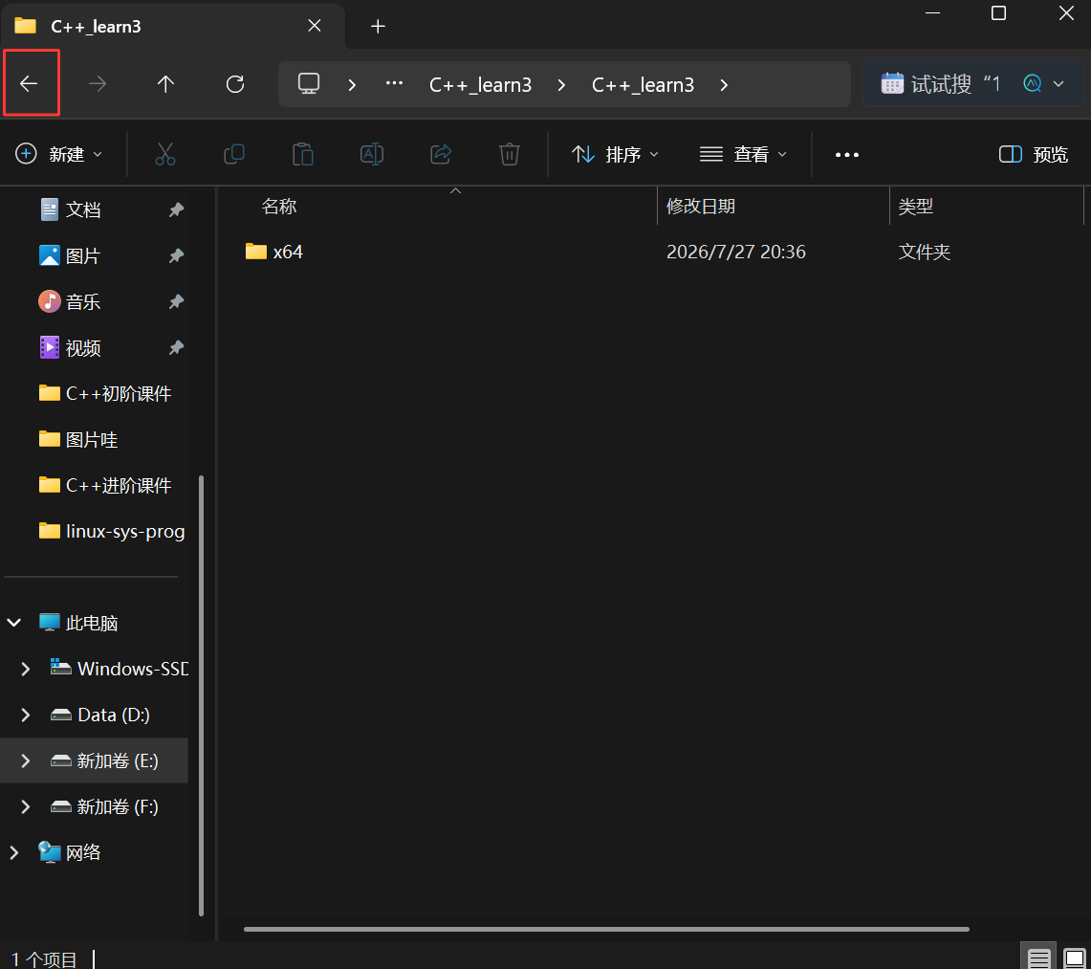Image resolution: width=1091 pixels, height=969 pixels.
Task: Click the Copilot search icon
Action: pos(1033,83)
